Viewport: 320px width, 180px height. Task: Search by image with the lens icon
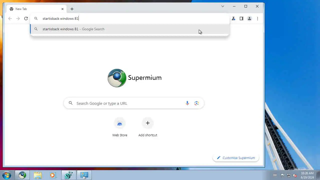196,103
